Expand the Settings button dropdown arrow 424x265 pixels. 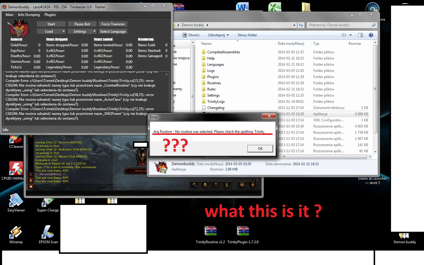[95, 31]
